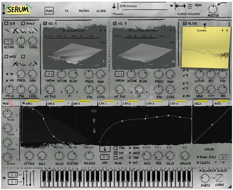Open the GLOBAL tab
This screenshot has width=233, height=190.
point(101,11)
